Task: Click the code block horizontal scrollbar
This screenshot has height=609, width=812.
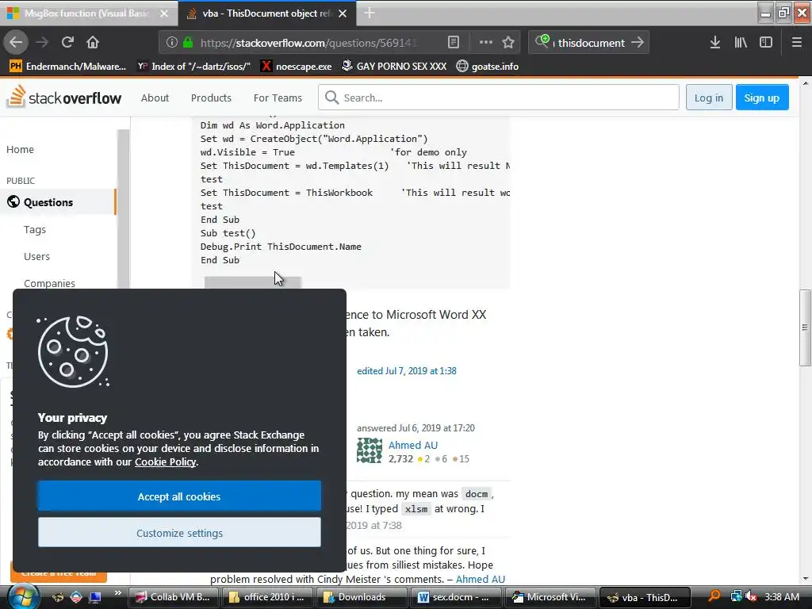Action: pos(253,282)
